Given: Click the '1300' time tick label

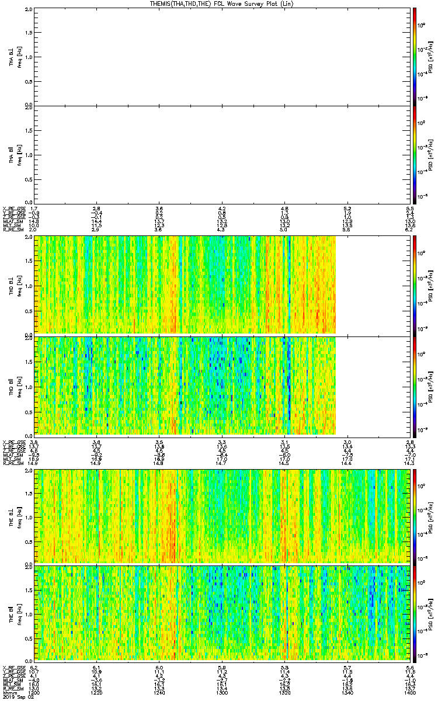Looking at the screenshot, I should [222, 692].
